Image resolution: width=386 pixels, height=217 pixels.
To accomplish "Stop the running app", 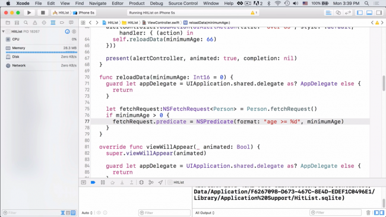I will 43,12.
